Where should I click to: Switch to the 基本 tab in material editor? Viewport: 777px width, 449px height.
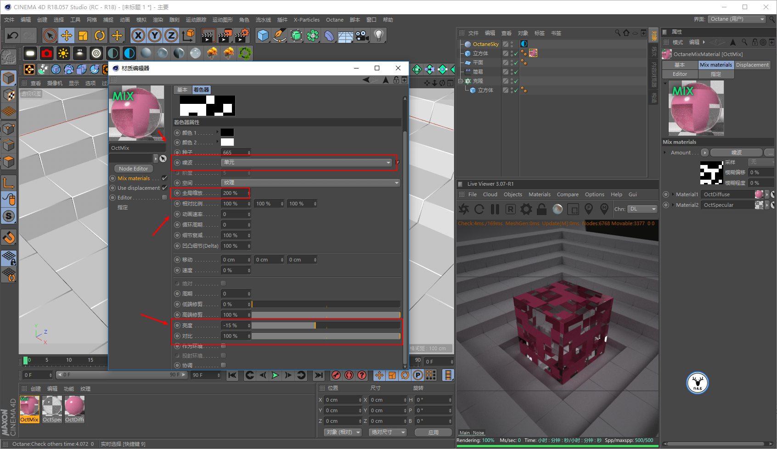[182, 90]
